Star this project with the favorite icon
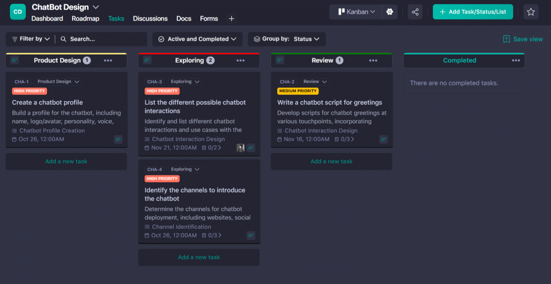The height and width of the screenshot is (284, 551). pyautogui.click(x=531, y=12)
